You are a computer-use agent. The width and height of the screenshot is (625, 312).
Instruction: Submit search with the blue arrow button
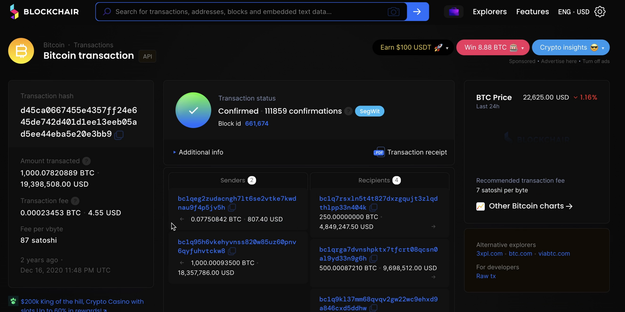[417, 12]
